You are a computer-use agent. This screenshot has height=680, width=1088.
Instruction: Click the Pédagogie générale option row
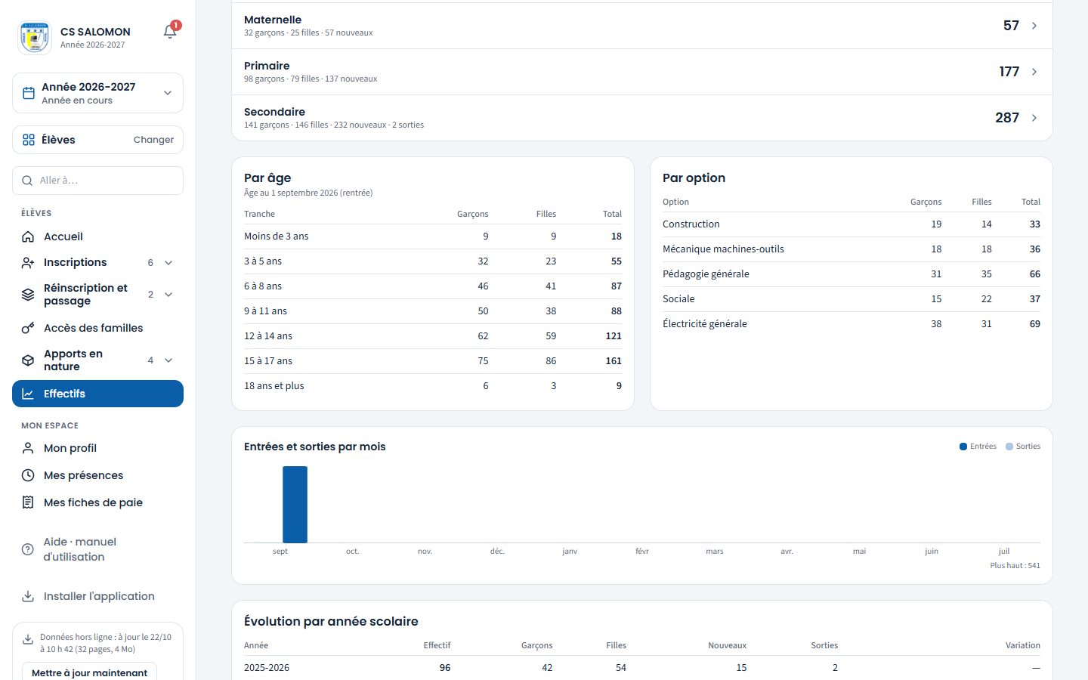coord(852,274)
